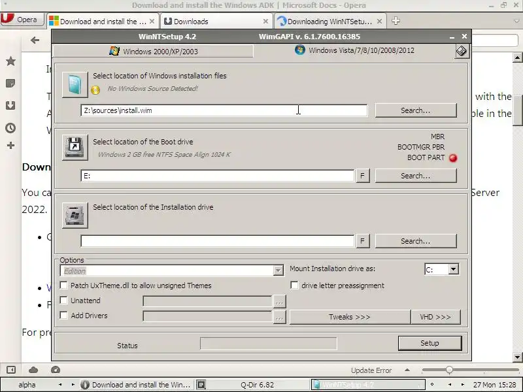Enable drive letter preassignment checkbox
The image size is (523, 392).
[294, 286]
